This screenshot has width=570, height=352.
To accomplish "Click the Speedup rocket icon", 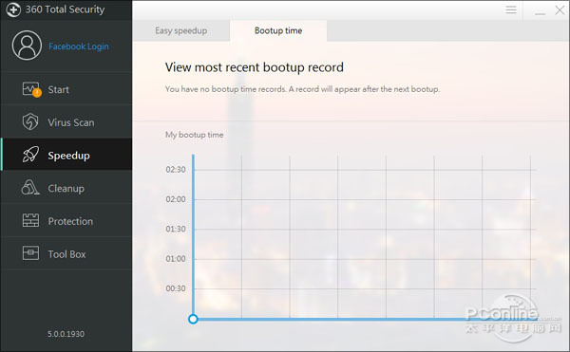I will click(30, 155).
